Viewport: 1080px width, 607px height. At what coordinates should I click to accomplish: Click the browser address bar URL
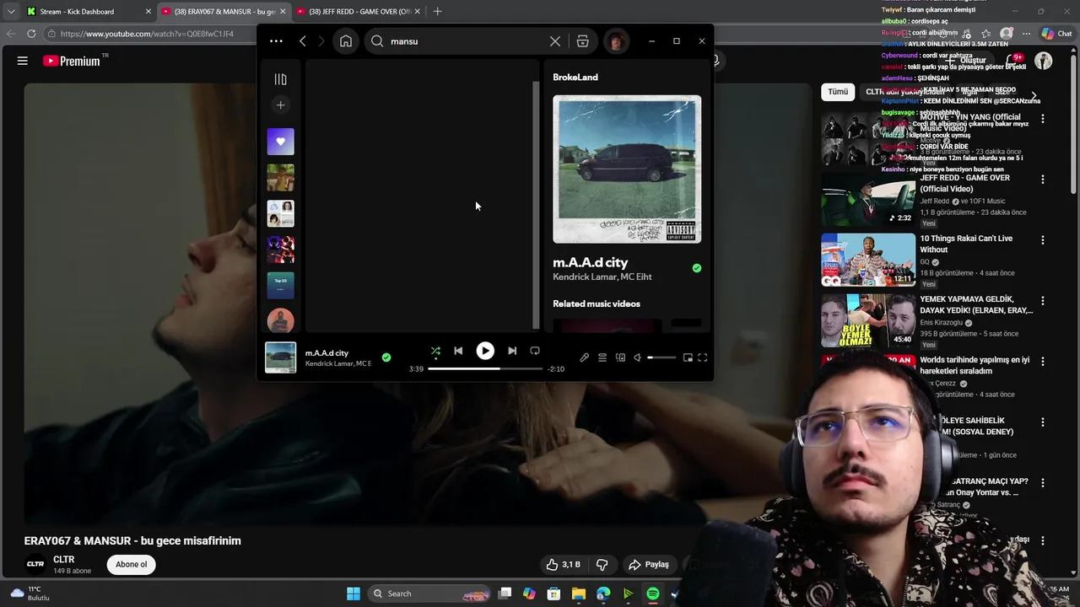147,34
